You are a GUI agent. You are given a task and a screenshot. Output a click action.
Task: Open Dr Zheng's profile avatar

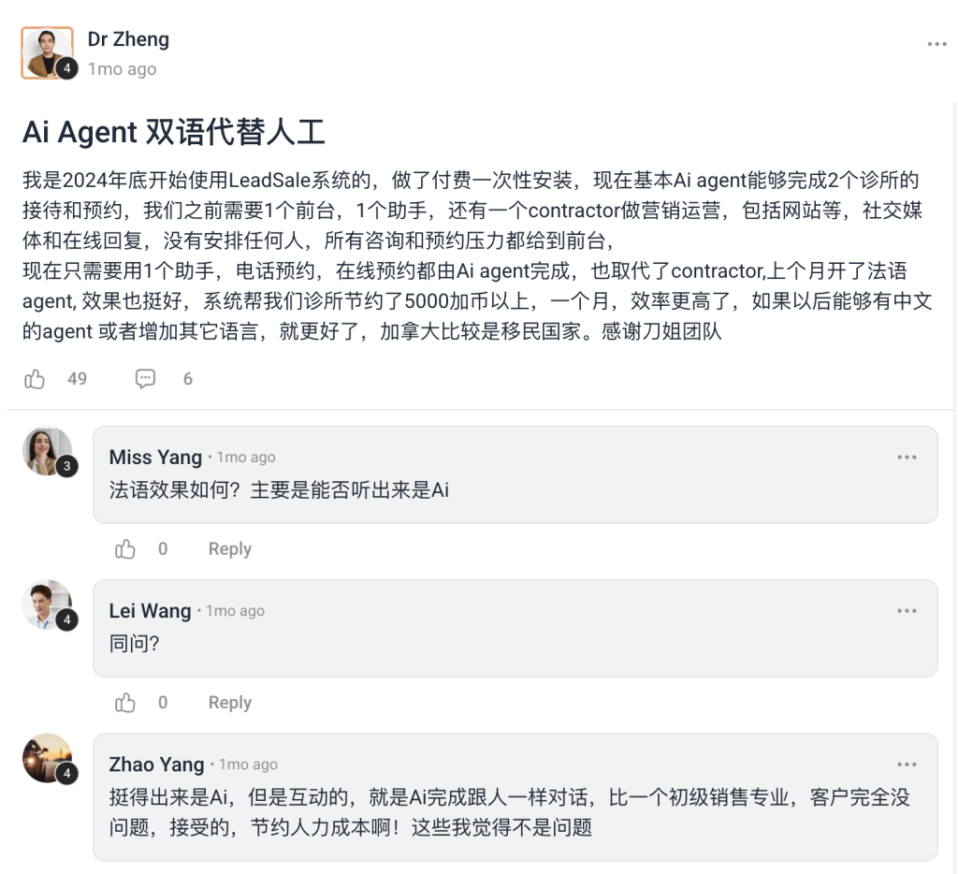click(48, 52)
